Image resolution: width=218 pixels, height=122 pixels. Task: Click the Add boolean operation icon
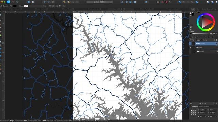[180, 2]
